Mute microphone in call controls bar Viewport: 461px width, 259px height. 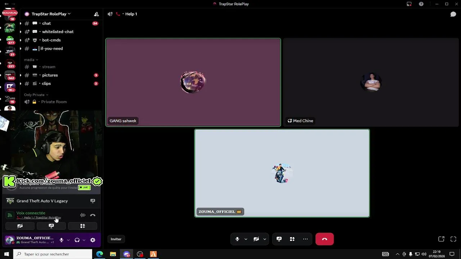(237, 239)
